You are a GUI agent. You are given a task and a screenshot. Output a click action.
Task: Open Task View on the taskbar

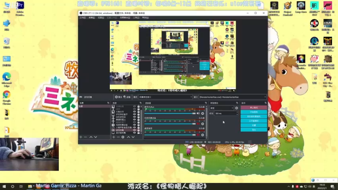coord(21,186)
